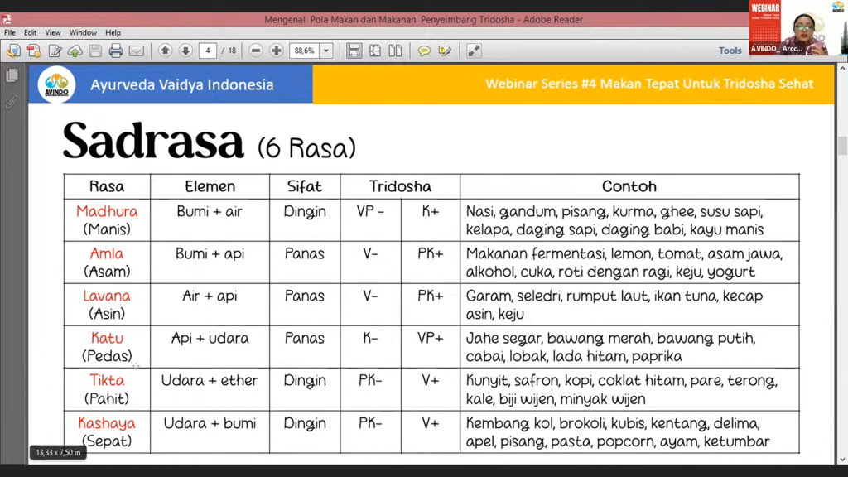Select the Highlight text tool
The image size is (848, 477).
tap(445, 51)
